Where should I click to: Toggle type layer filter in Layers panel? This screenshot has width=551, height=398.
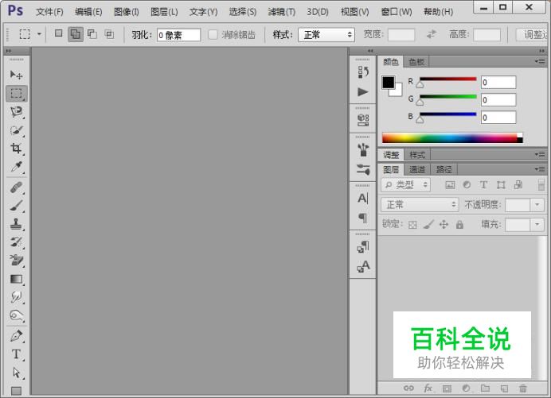[483, 185]
